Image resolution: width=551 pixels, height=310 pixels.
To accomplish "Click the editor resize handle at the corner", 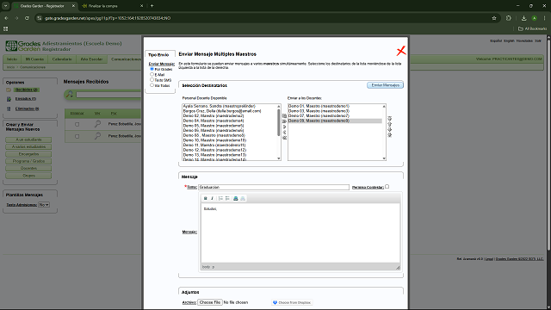I will 398,268.
